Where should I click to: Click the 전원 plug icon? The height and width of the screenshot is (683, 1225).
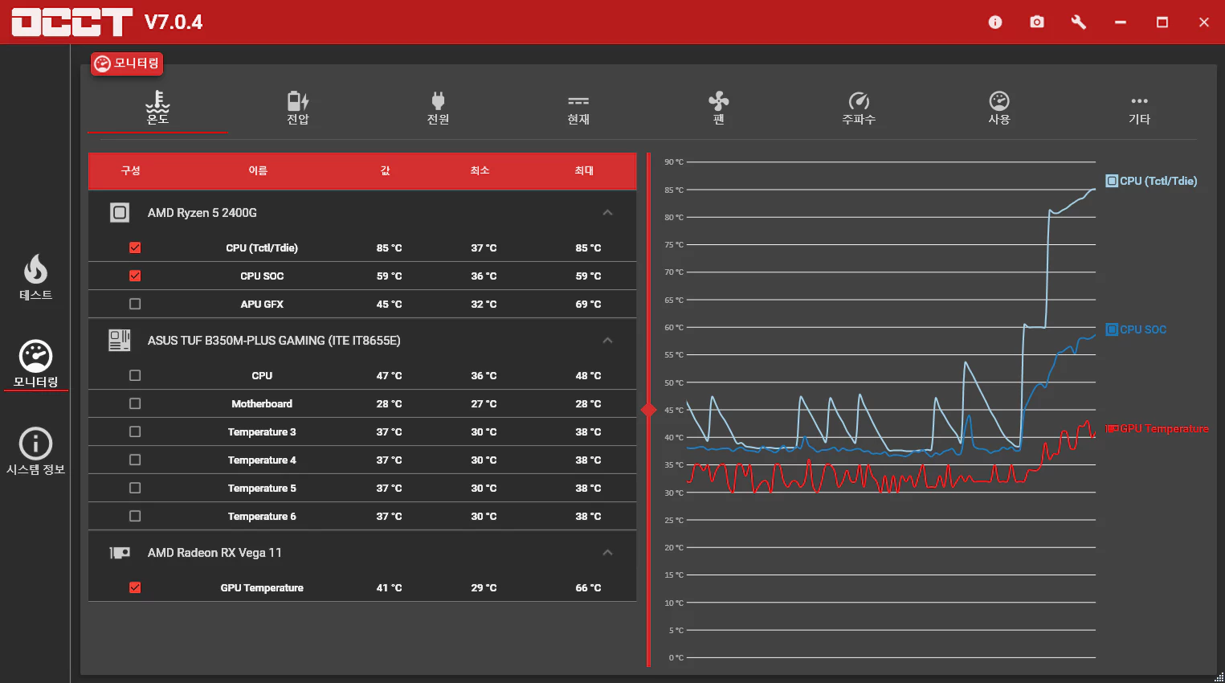[x=438, y=100]
